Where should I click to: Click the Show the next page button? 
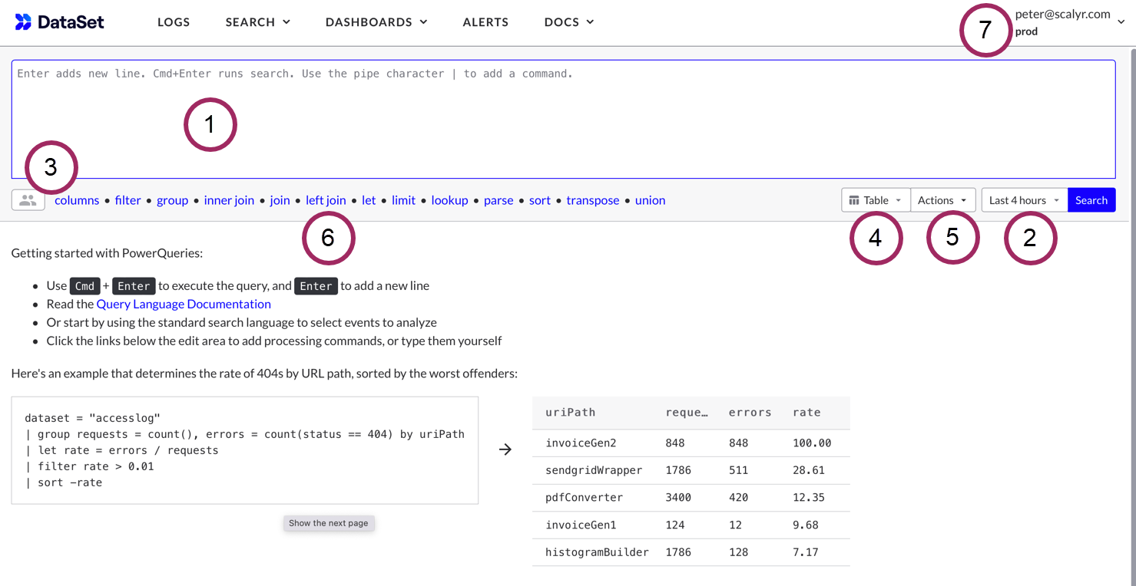tap(329, 522)
